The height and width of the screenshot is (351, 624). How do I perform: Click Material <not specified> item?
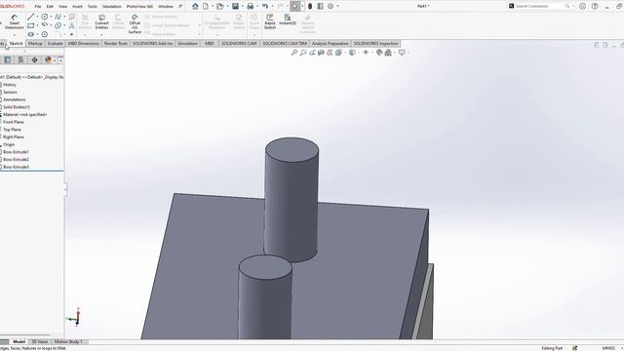point(25,115)
